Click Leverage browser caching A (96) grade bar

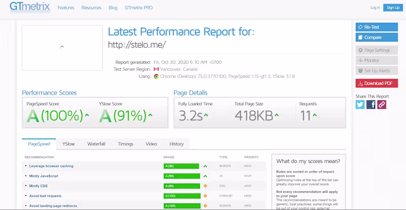[x=181, y=166]
